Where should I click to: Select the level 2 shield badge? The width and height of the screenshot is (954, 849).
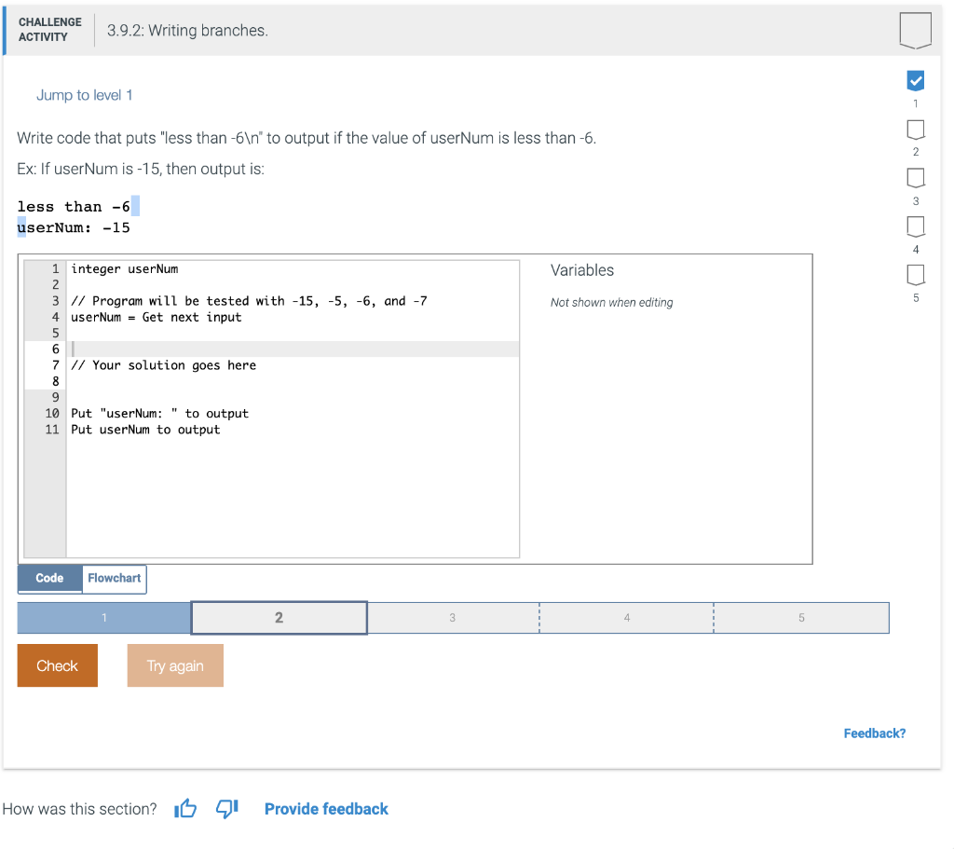point(916,129)
